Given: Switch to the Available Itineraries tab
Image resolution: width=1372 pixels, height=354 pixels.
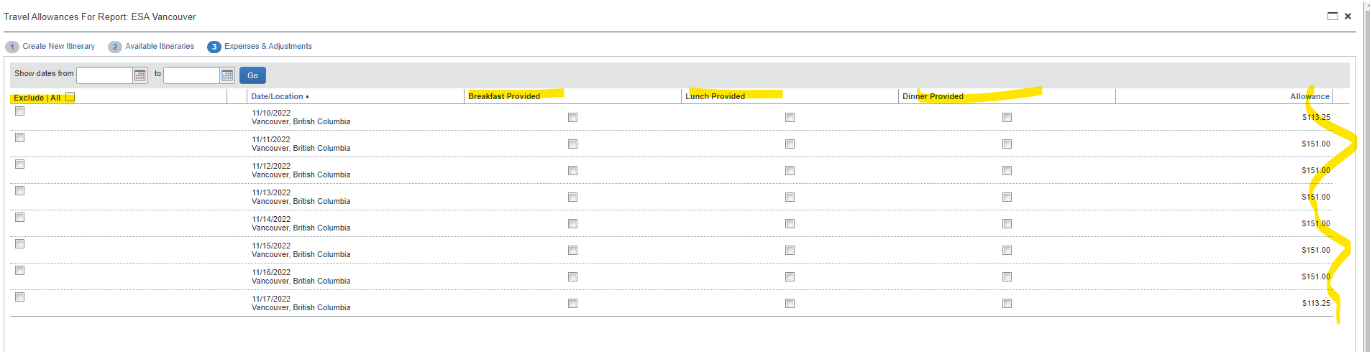Looking at the screenshot, I should click(160, 46).
